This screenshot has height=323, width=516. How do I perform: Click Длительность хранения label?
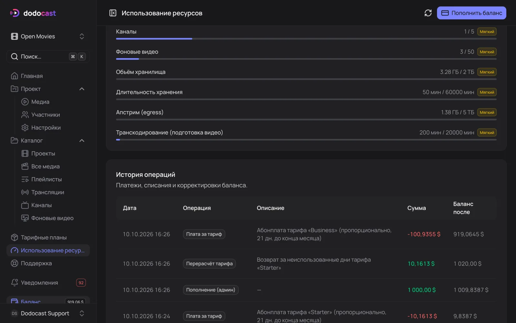point(149,92)
